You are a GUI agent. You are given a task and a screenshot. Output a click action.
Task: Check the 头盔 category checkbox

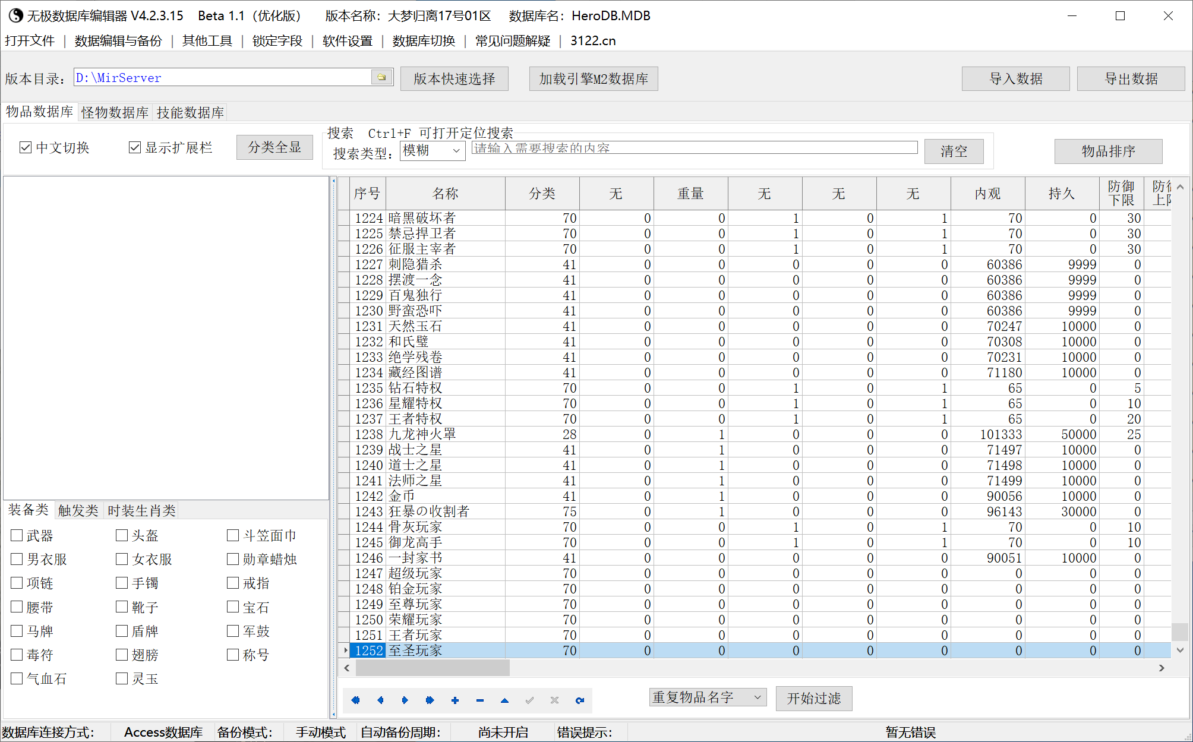click(122, 535)
